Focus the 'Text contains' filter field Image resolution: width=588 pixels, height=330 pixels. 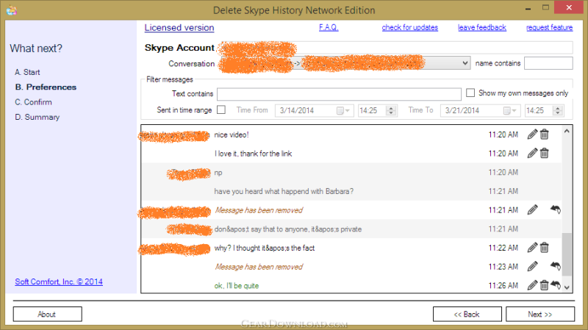[339, 94]
